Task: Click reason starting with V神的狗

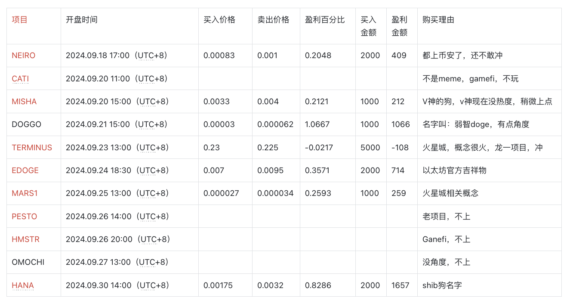Action: (487, 102)
